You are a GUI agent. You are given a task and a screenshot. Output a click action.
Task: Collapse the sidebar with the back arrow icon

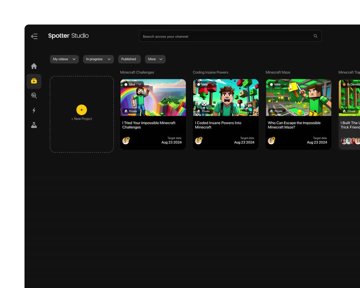coord(34,36)
